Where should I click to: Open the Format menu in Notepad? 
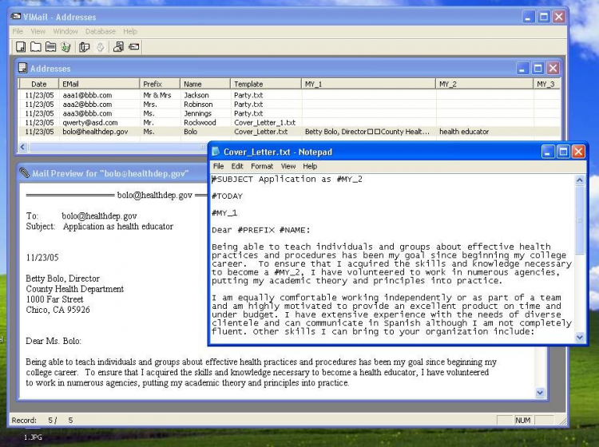pyautogui.click(x=261, y=166)
